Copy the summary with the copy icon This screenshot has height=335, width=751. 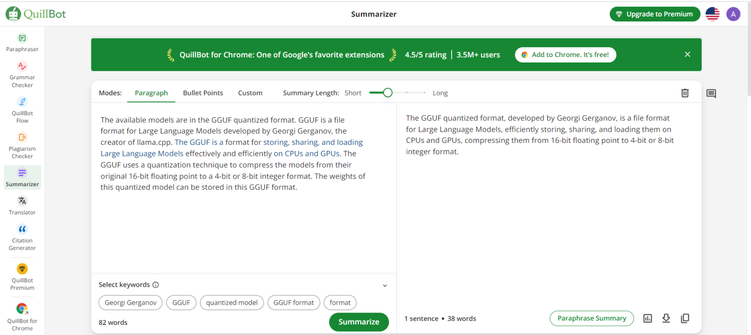[685, 318]
